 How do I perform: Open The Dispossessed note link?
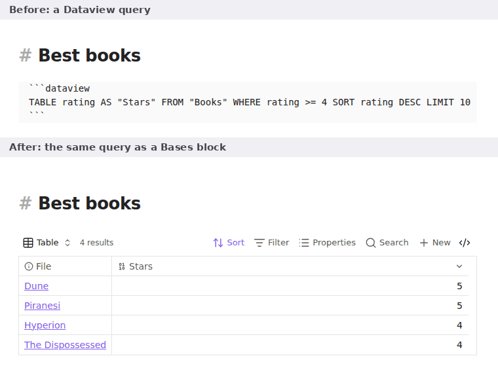click(65, 345)
